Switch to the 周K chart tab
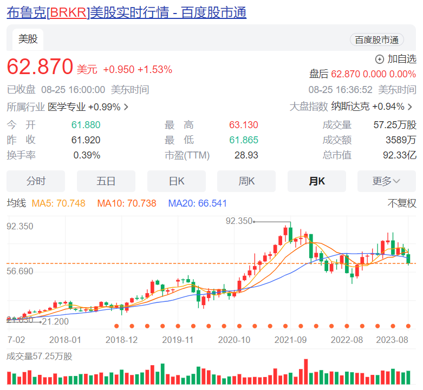Image resolution: width=423 pixels, height=390 pixels. click(246, 181)
